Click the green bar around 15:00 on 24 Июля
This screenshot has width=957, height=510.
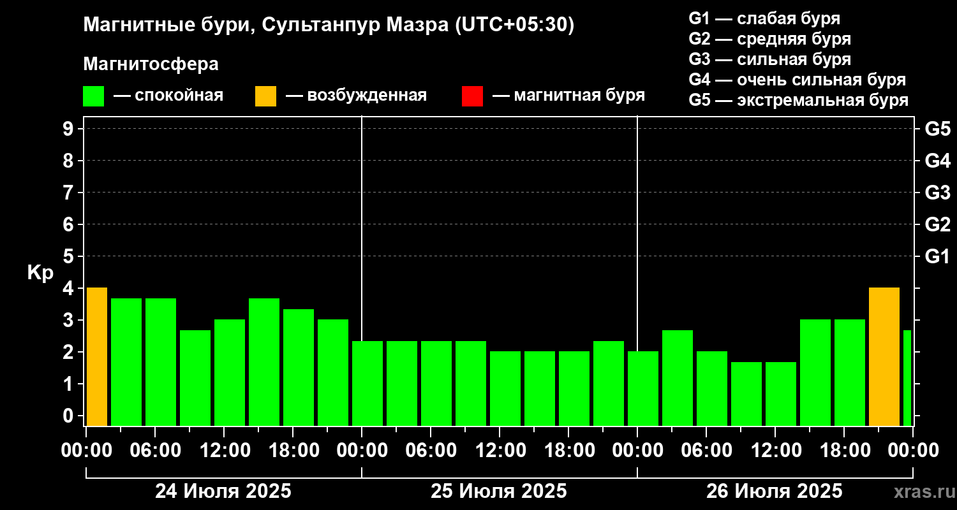264,362
